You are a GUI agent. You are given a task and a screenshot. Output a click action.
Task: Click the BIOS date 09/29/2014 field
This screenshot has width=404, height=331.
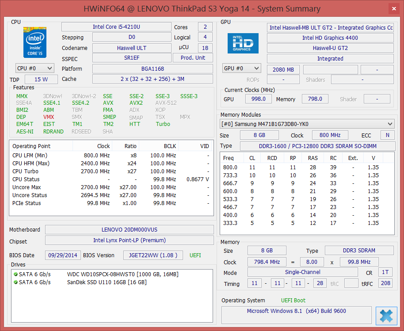(x=63, y=255)
